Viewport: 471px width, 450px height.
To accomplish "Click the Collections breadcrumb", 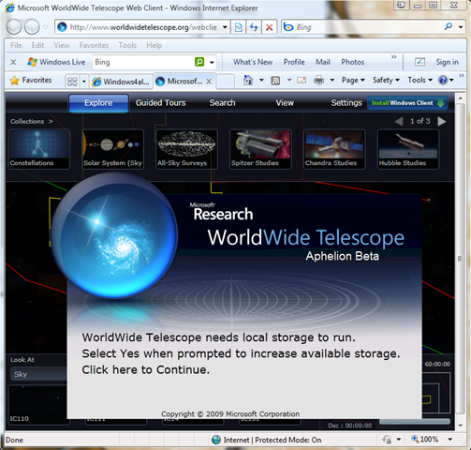I will (x=27, y=121).
